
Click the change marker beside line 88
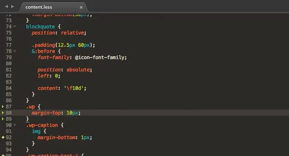pyautogui.click(x=3, y=113)
